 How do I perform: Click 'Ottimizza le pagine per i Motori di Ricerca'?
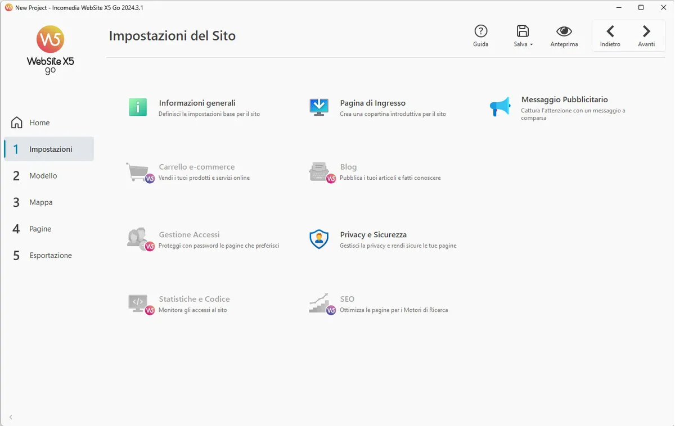coord(394,310)
